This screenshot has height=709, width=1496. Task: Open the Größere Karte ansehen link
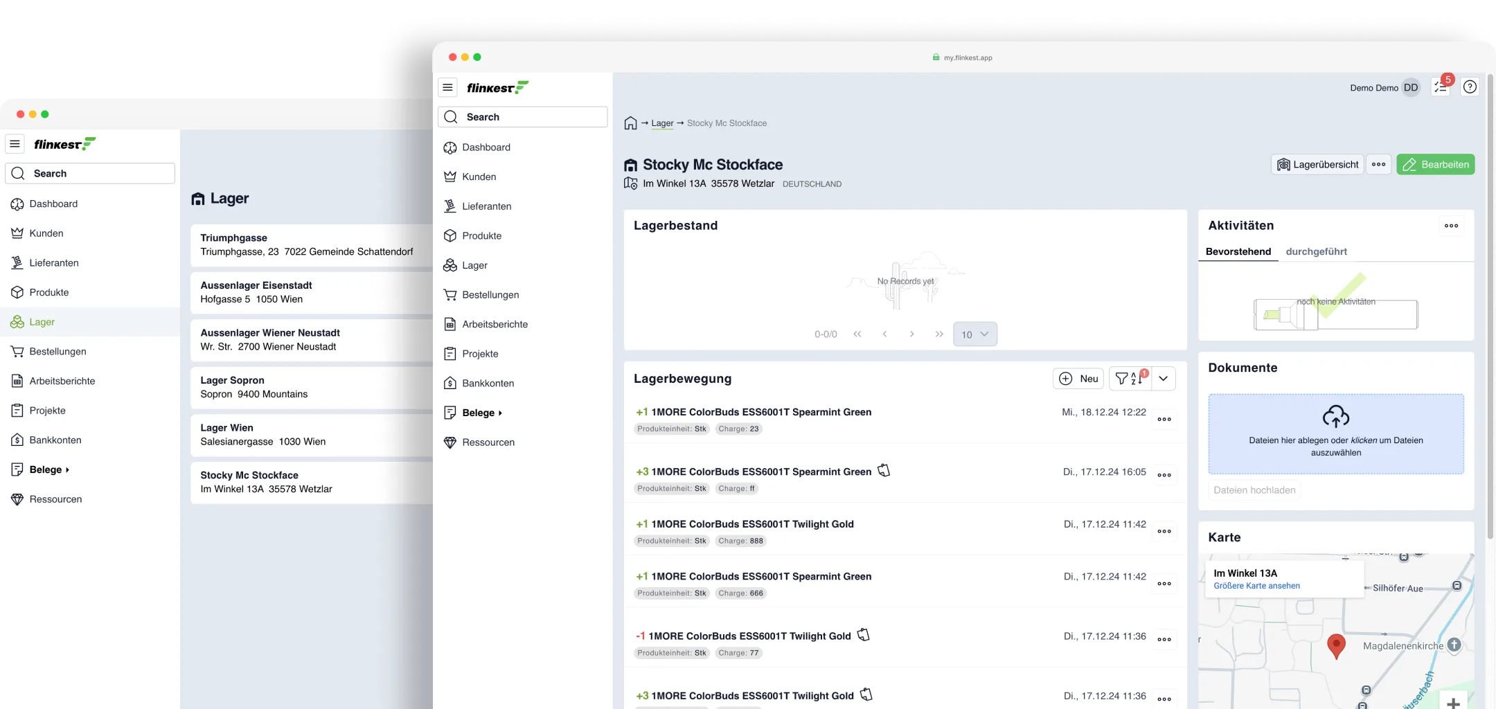tap(1256, 586)
